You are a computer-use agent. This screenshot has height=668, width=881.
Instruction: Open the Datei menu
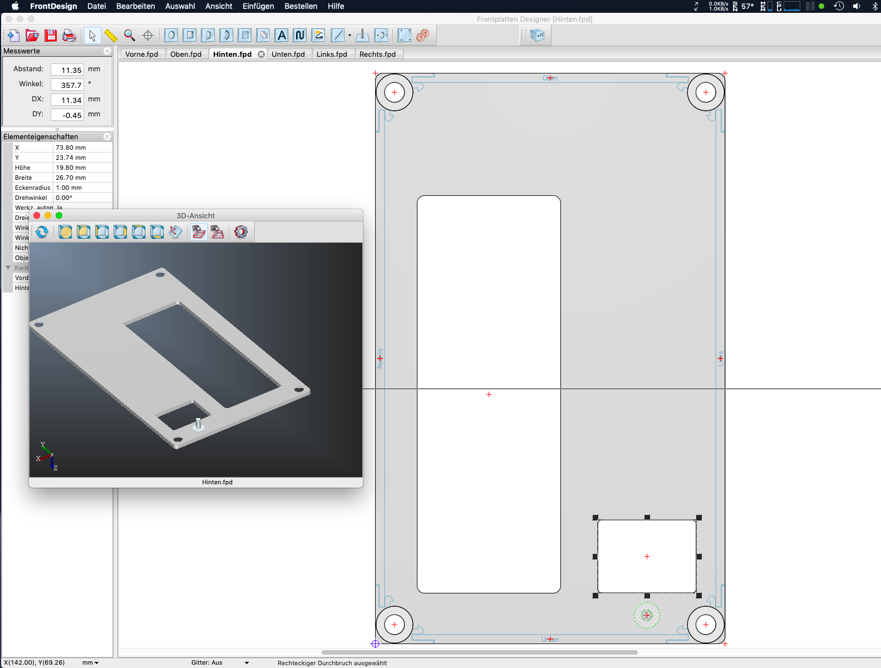(97, 6)
